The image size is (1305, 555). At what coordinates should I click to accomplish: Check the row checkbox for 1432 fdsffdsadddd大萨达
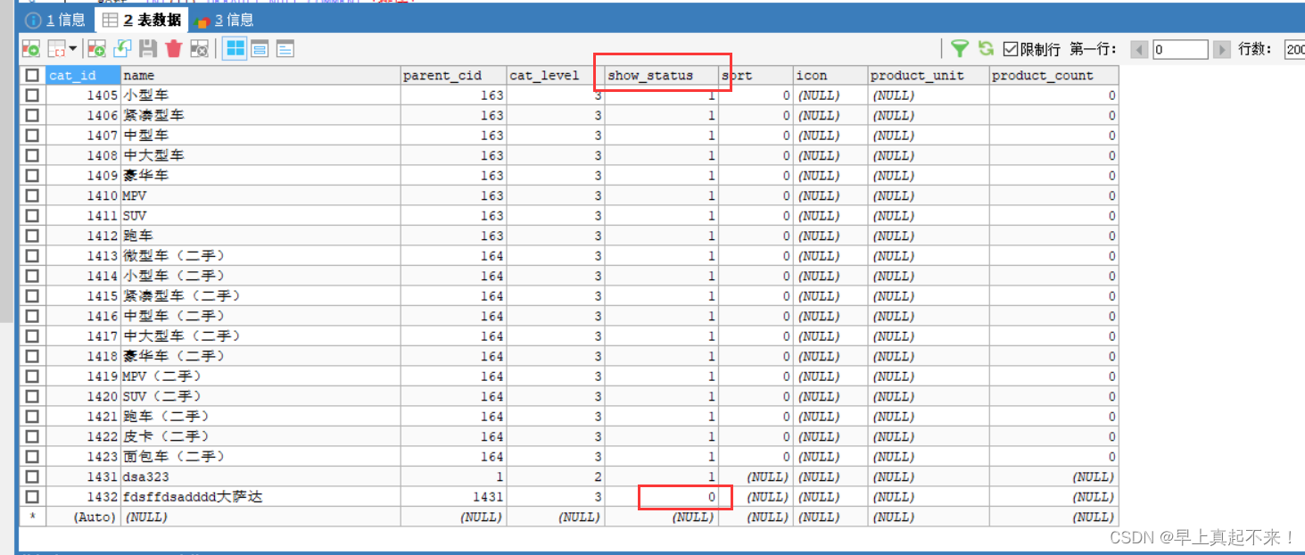(x=32, y=497)
